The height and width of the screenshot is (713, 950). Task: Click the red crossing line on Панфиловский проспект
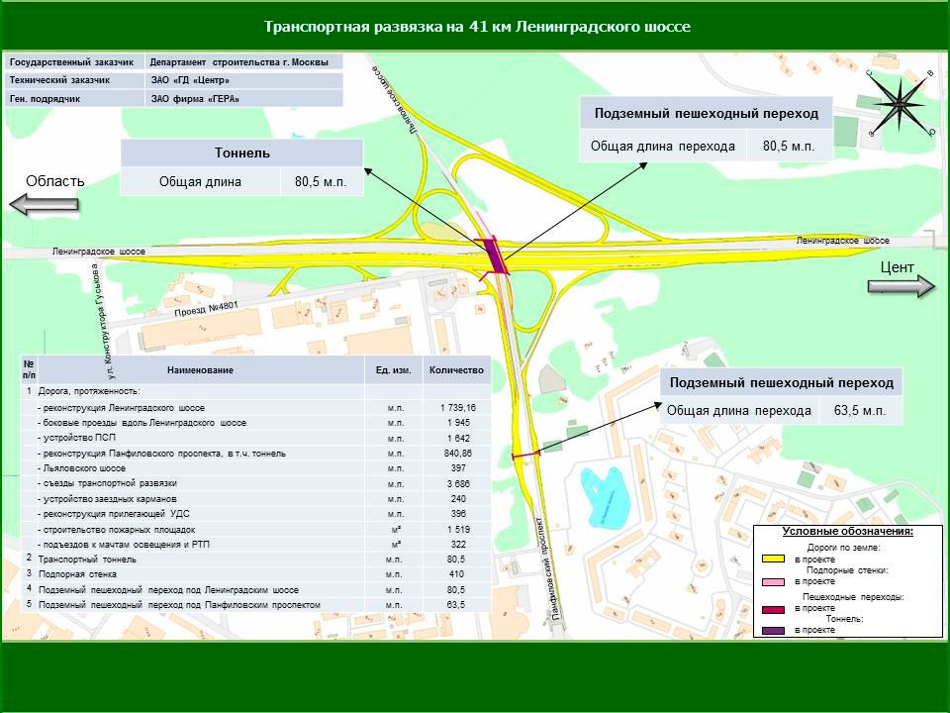(525, 455)
